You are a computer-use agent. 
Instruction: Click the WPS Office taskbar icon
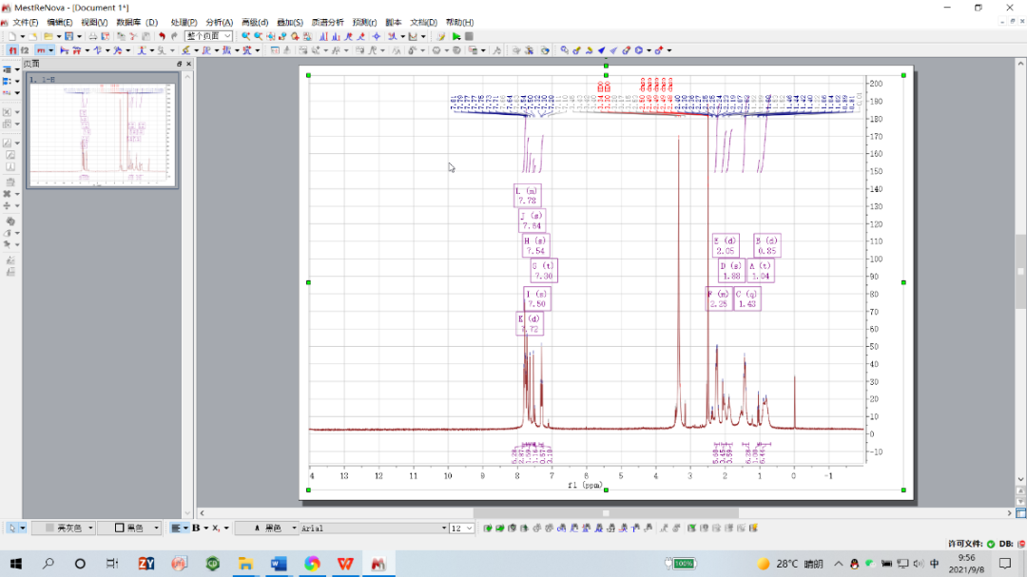coord(345,564)
